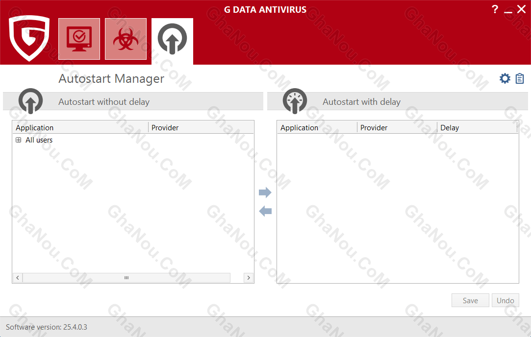Sort delayed list by Delay column
This screenshot has height=337, width=531.
477,127
